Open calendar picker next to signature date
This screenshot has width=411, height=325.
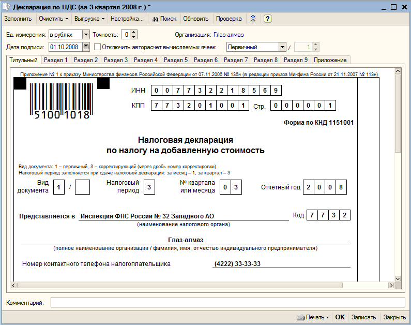86,47
